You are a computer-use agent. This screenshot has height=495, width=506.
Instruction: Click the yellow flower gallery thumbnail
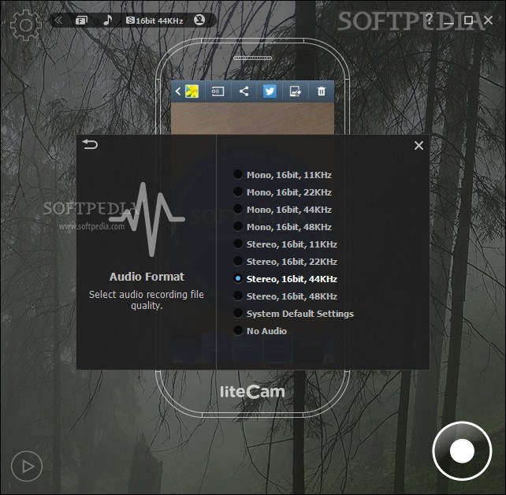(192, 91)
